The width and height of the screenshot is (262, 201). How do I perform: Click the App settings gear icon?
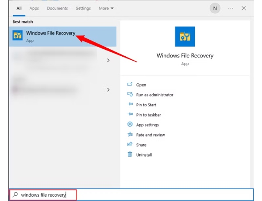(130, 125)
